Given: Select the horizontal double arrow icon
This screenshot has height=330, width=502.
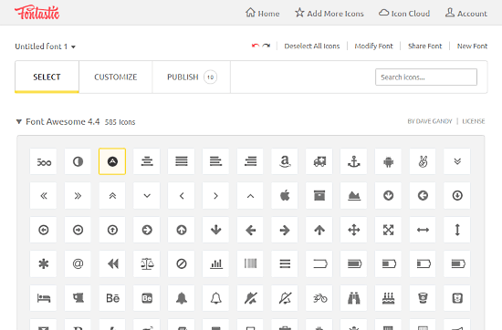Looking at the screenshot, I should pyautogui.click(x=423, y=230).
